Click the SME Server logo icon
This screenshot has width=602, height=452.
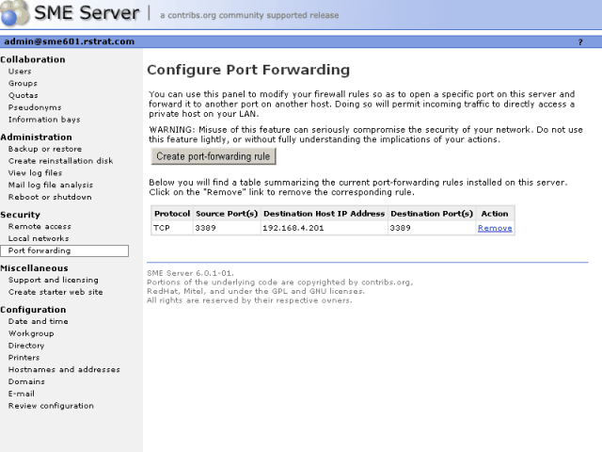pos(15,13)
